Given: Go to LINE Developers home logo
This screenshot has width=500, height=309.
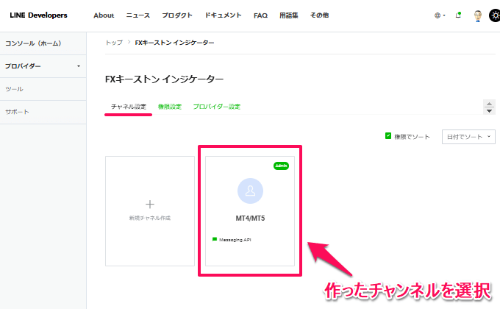Looking at the screenshot, I should (x=38, y=15).
